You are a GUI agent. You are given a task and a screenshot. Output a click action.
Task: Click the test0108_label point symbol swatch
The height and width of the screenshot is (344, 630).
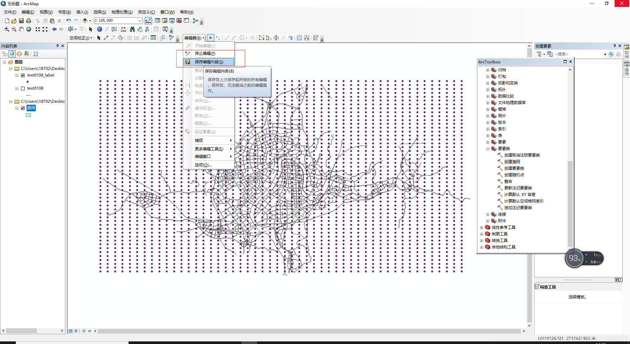click(x=28, y=82)
